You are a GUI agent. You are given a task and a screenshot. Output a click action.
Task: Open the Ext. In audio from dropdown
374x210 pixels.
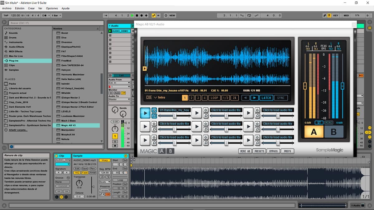(x=119, y=83)
